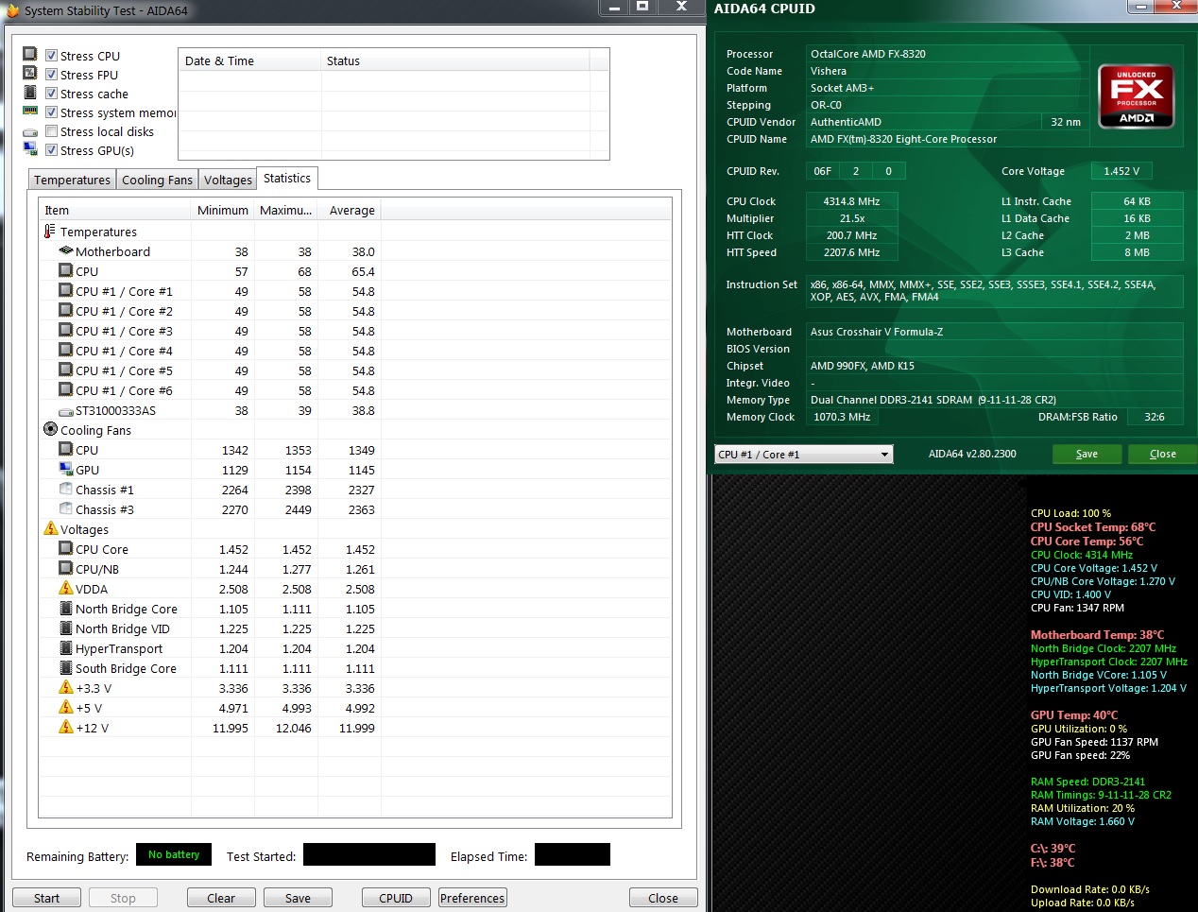This screenshot has width=1198, height=912.
Task: Switch to the Voltages tab
Action: (228, 180)
